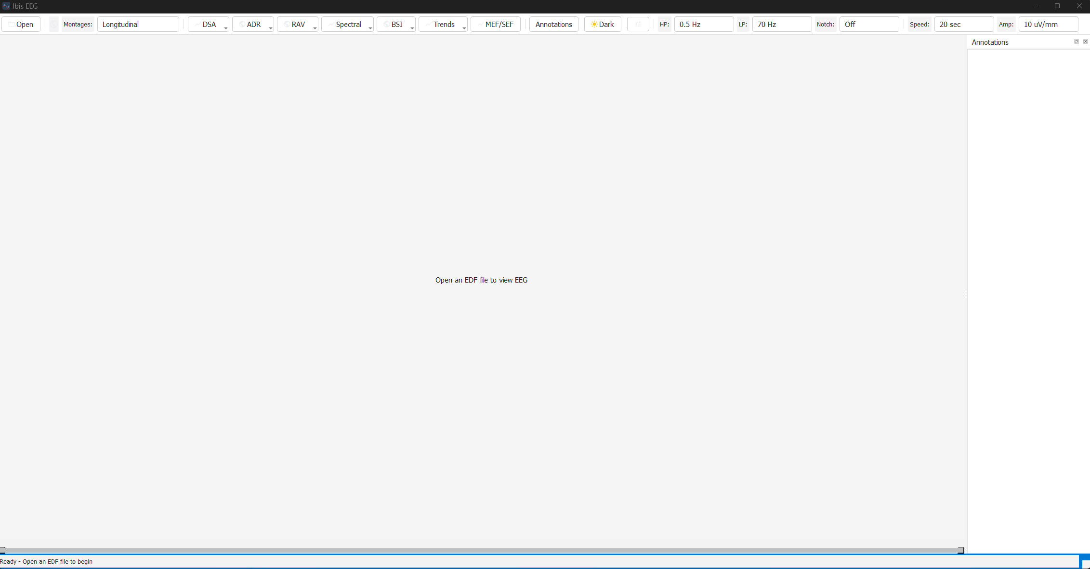This screenshot has width=1090, height=569.
Task: Edit the HP filter value field
Action: pos(704,24)
